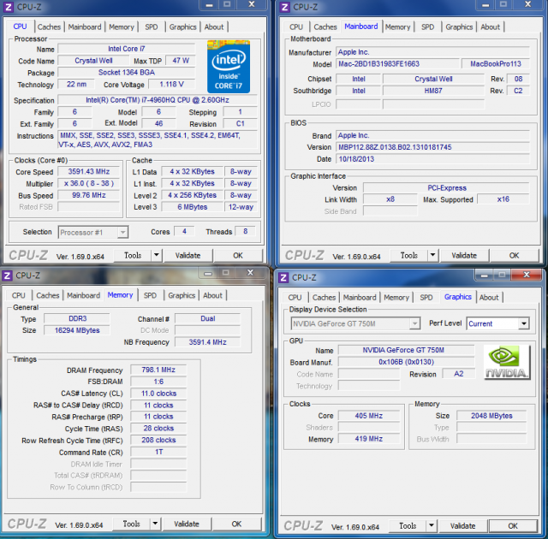The height and width of the screenshot is (539, 548).
Task: Click Tools button in Mainboard window
Action: pos(409,256)
